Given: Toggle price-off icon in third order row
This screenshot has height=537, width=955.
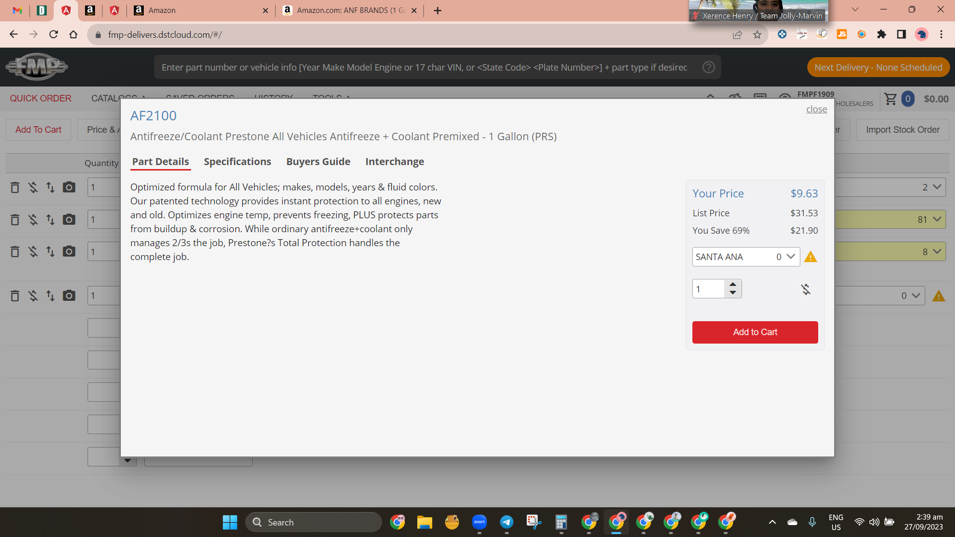Looking at the screenshot, I should pos(33,252).
